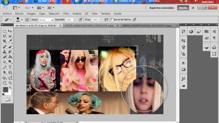
Task: Switch to the 255270_438563516177692 document tab
Action: click(89, 26)
